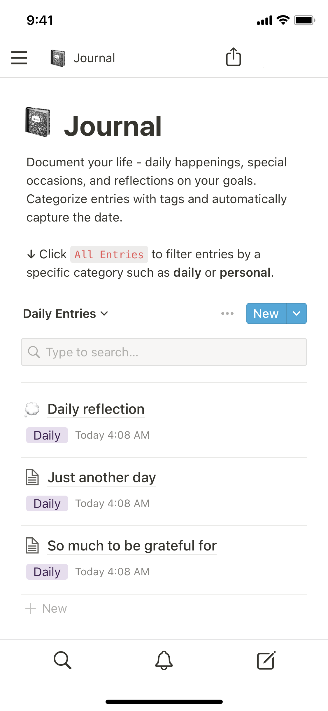Tap the All Entries code label
The height and width of the screenshot is (711, 328).
coord(109,255)
